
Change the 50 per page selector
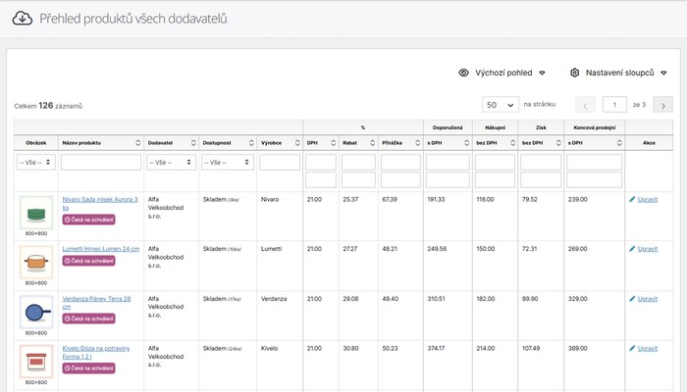501,105
